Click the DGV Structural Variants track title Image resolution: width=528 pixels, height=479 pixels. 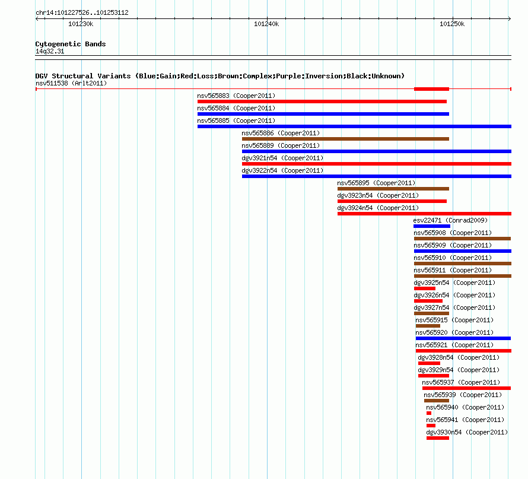220,76
